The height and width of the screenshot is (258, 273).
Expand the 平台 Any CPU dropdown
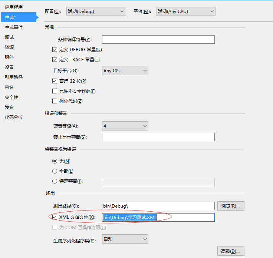pyautogui.click(x=186, y=11)
